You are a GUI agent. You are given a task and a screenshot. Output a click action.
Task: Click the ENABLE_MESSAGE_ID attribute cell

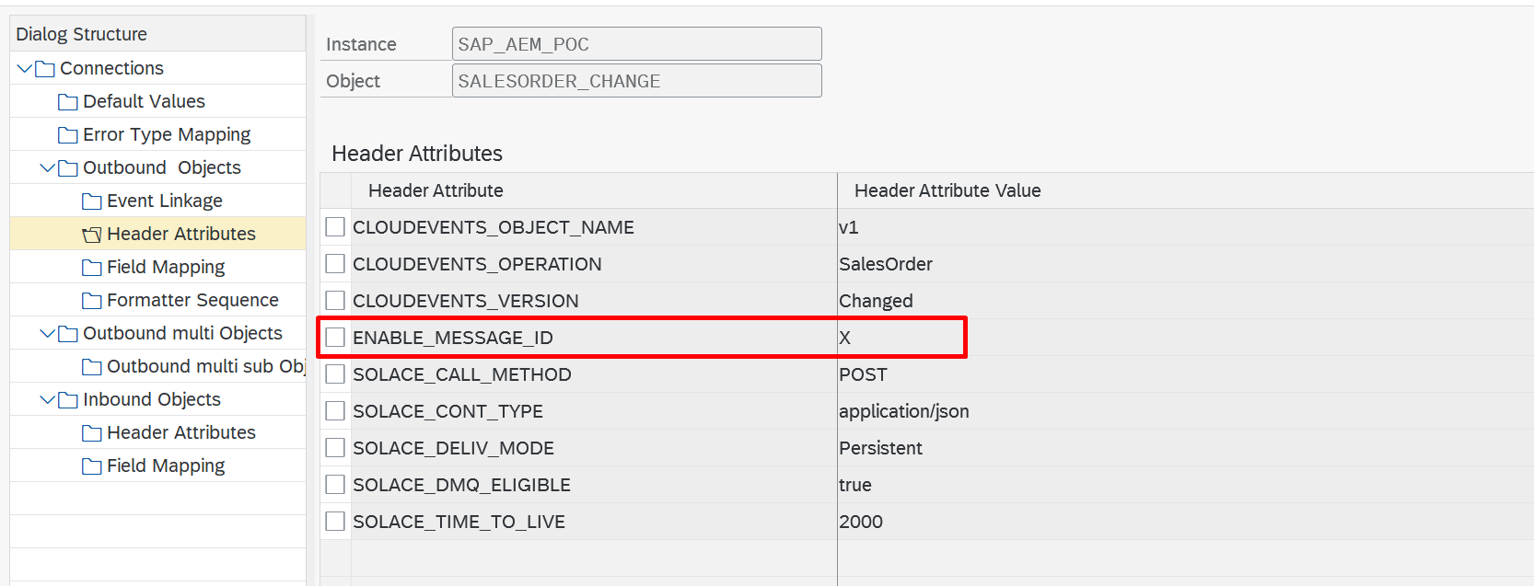(x=594, y=338)
